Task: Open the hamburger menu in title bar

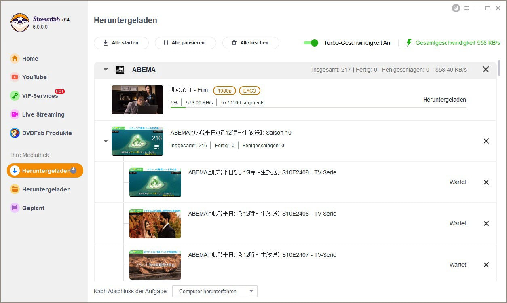Action: tap(467, 8)
